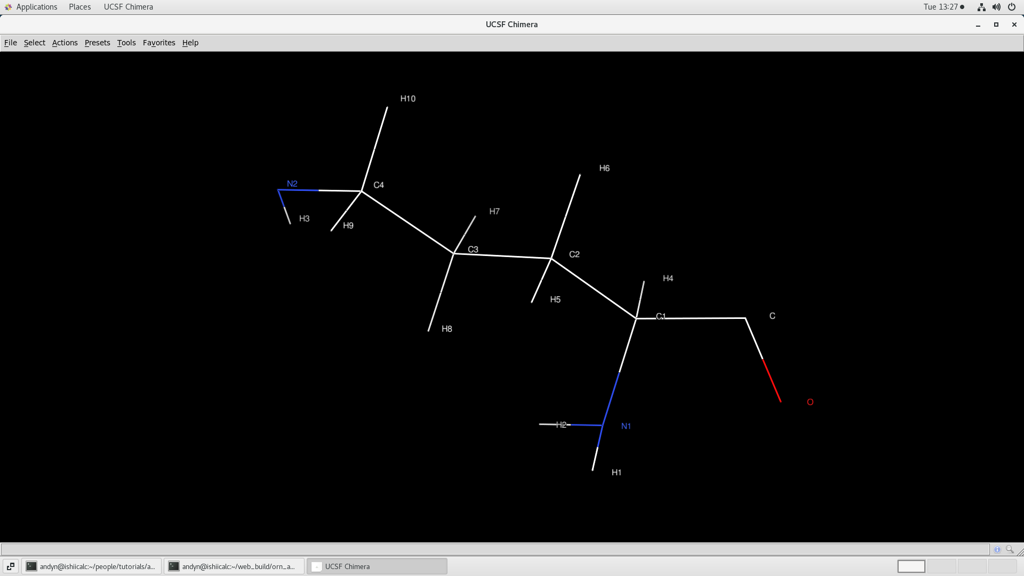
Task: Click the magnifier icon in status bar
Action: click(x=1010, y=549)
